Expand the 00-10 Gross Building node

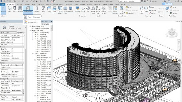pyautogui.click(x=33, y=32)
